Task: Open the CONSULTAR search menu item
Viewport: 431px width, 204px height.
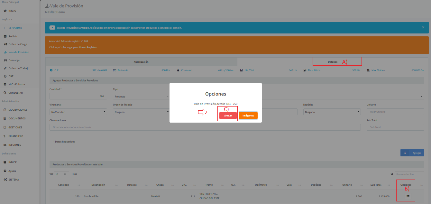Action: pyautogui.click(x=15, y=93)
